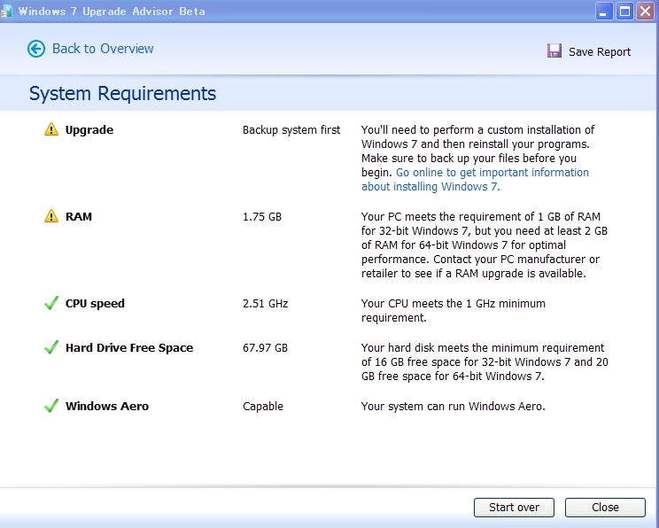Click the green checkmark beside CPU speed
This screenshot has height=528, width=659.
click(x=51, y=304)
